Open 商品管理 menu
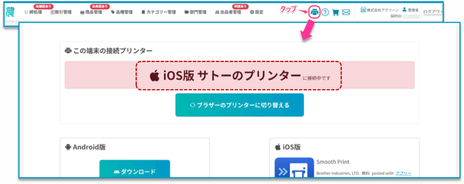The image size is (464, 184). pyautogui.click(x=91, y=12)
